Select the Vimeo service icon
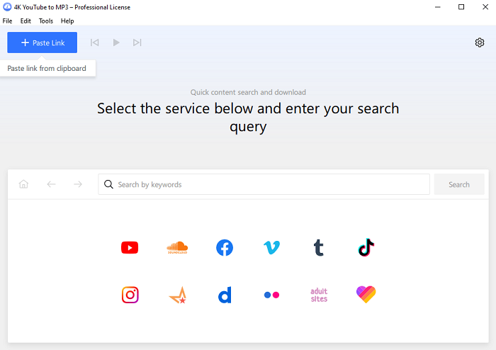The width and height of the screenshot is (496, 350). 271,247
